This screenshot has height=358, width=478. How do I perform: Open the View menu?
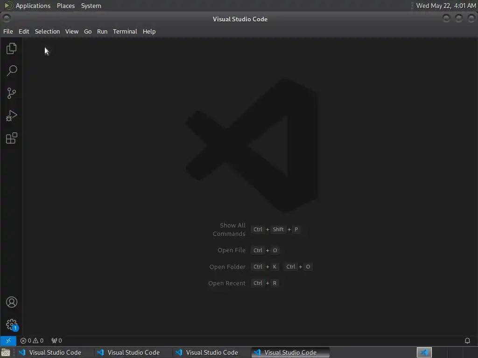coord(71,31)
